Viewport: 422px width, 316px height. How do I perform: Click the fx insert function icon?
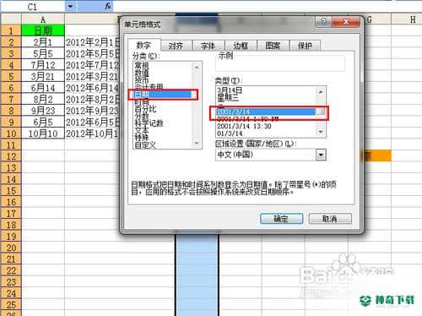[108, 7]
